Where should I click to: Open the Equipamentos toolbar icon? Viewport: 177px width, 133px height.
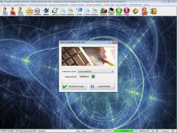tap(46, 11)
